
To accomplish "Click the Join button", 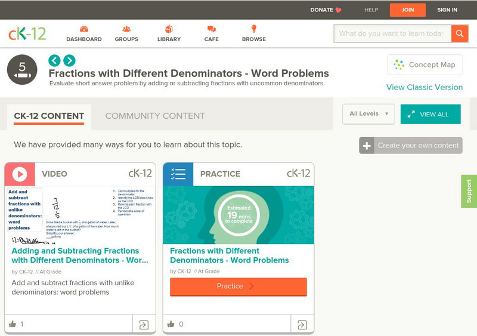I will (x=407, y=10).
